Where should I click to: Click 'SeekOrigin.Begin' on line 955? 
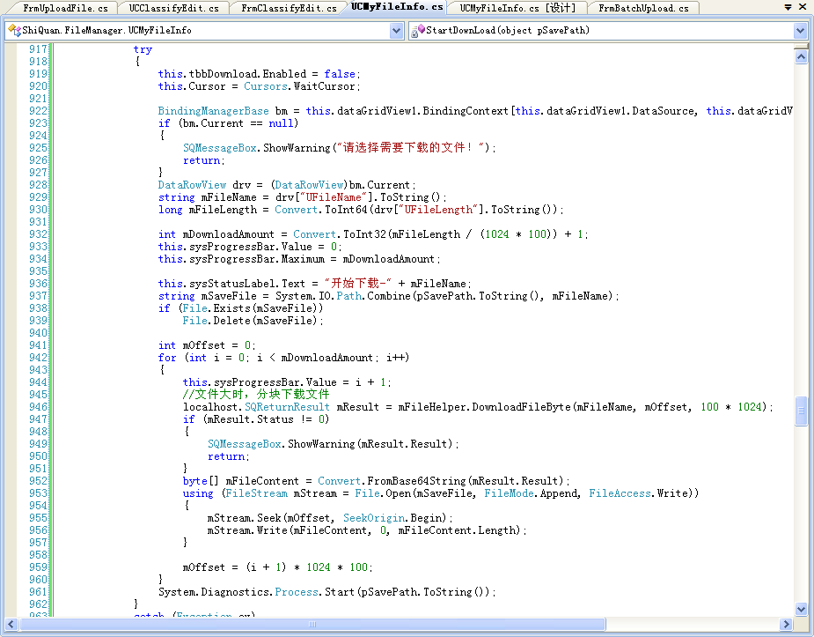(x=393, y=518)
